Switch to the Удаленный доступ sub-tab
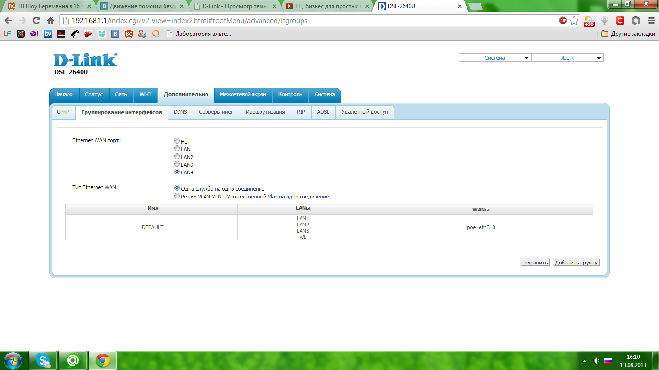 (x=365, y=112)
